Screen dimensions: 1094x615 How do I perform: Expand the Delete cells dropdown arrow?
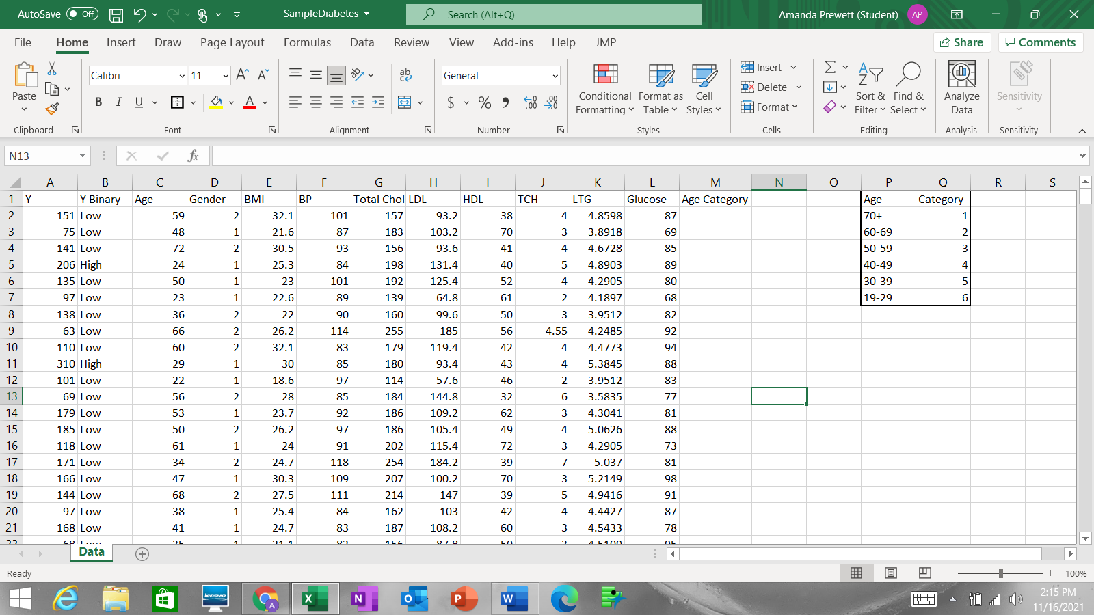pyautogui.click(x=799, y=87)
